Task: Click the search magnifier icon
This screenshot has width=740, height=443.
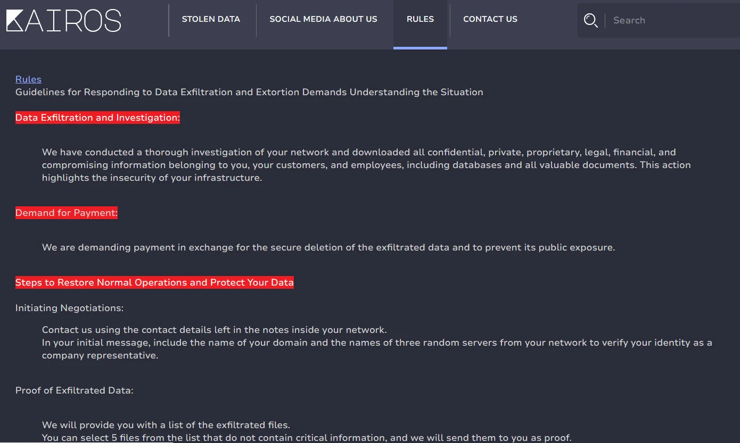Action: click(x=590, y=20)
